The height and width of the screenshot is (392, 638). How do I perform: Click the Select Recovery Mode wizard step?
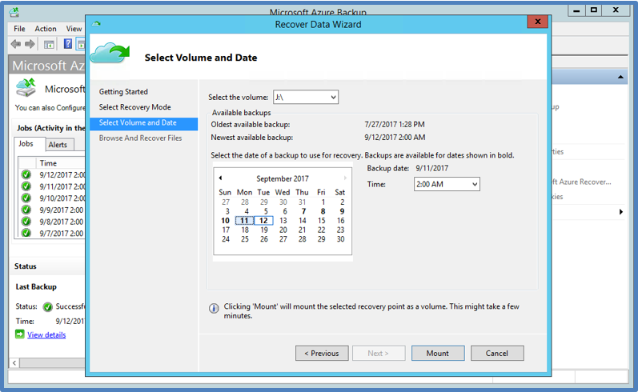[134, 107]
